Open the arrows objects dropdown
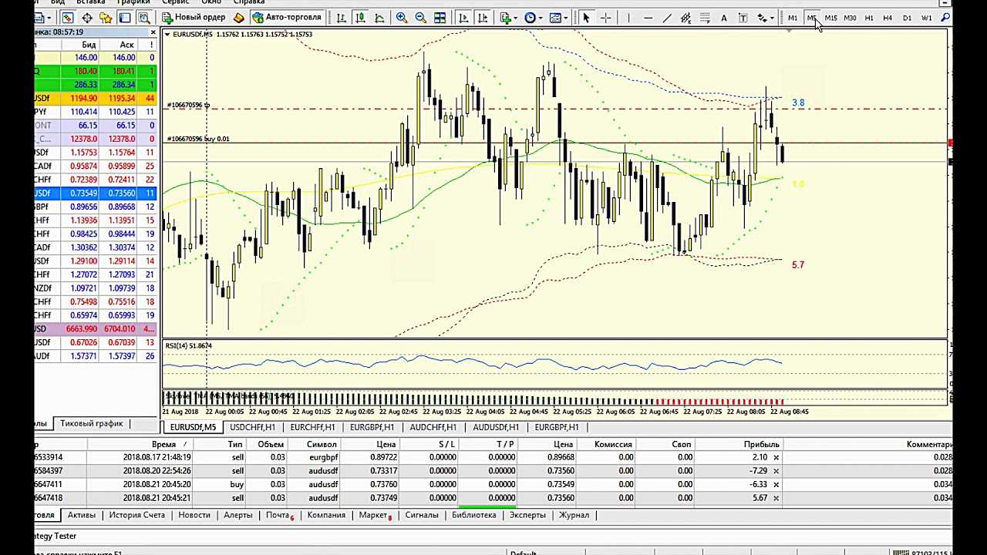Viewport: 987px width, 555px height. pyautogui.click(x=765, y=18)
